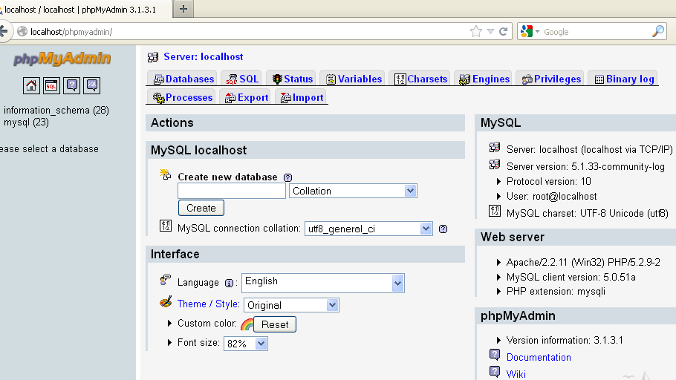Click the Reset custom color button

(275, 324)
